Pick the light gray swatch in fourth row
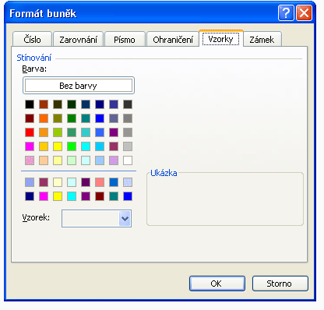The width and height of the screenshot is (324, 310). coord(128,146)
